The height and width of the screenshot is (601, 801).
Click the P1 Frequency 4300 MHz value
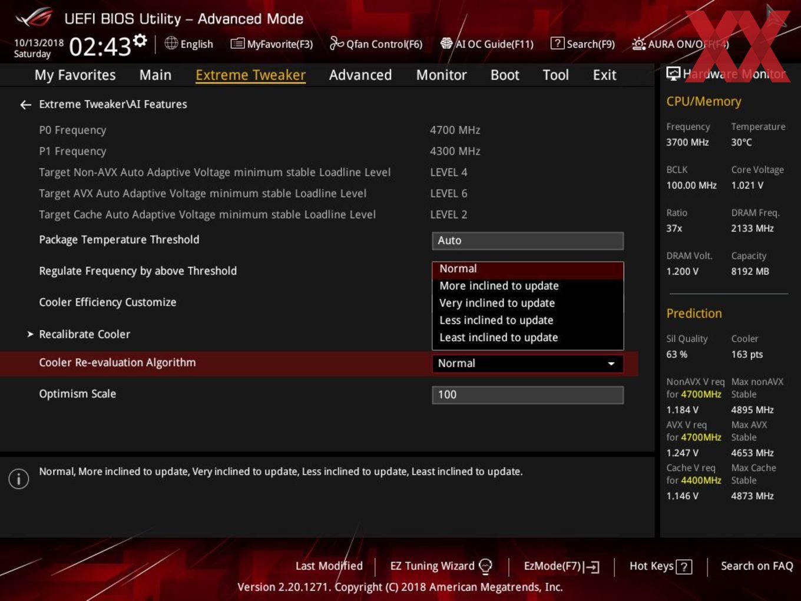click(455, 151)
